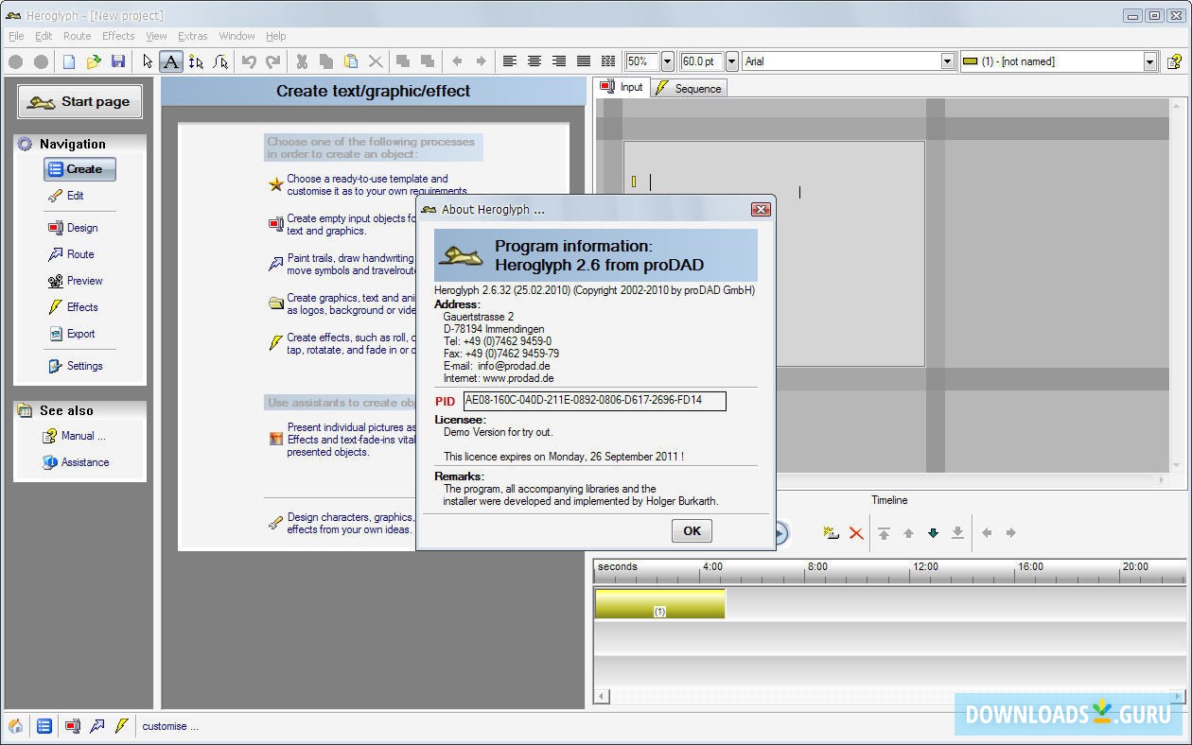Open the Effects menu

point(118,36)
